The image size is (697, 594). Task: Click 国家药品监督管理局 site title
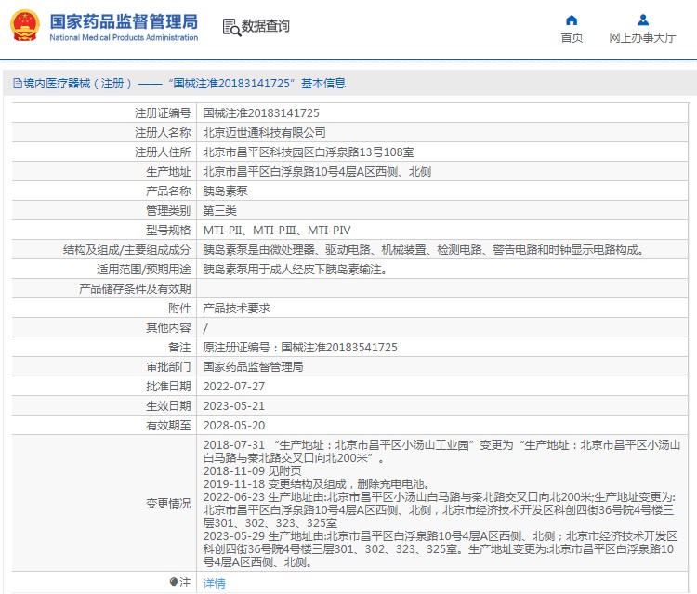[x=124, y=21]
